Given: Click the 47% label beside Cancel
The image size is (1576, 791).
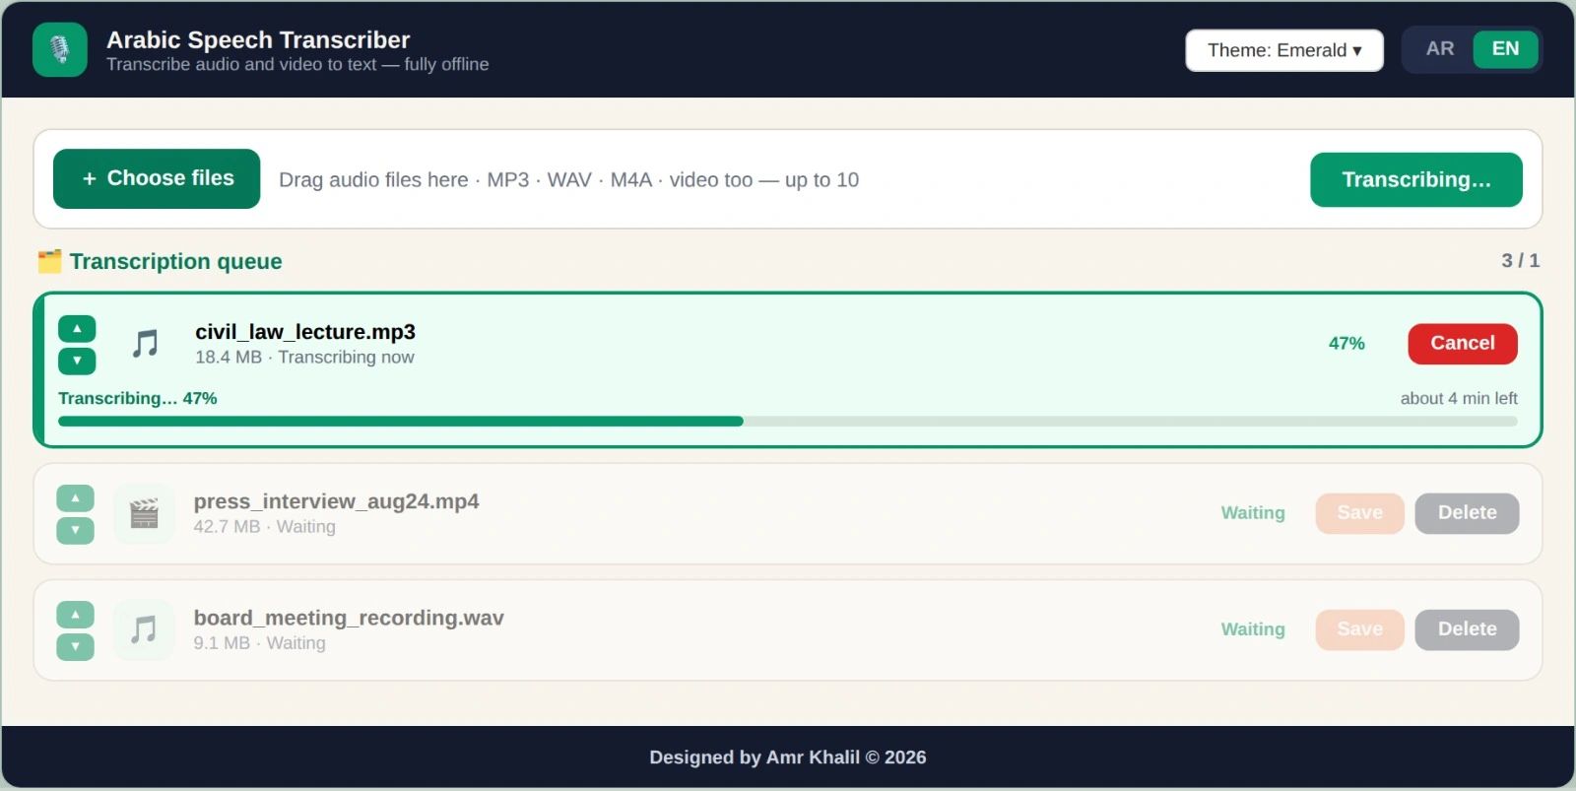Looking at the screenshot, I should [x=1346, y=343].
